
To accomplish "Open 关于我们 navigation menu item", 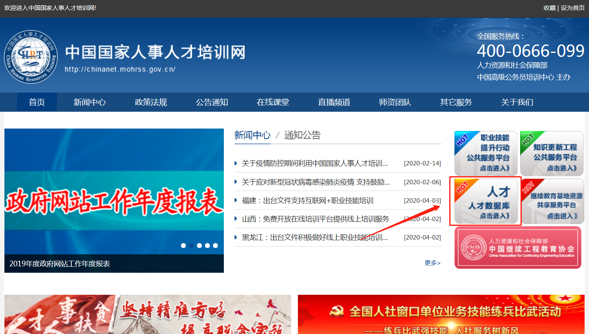I will coord(517,102).
